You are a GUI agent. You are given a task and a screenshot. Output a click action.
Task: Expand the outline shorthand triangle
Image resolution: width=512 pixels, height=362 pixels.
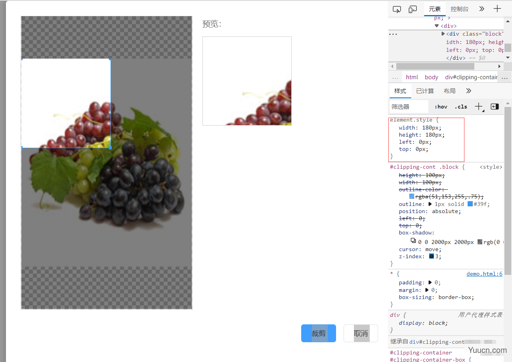430,204
